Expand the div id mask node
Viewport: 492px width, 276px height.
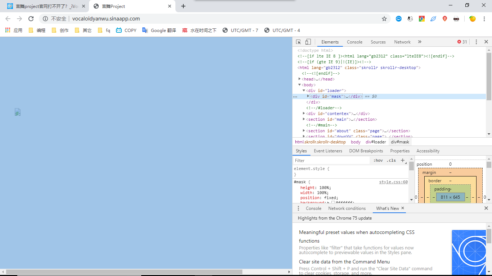point(308,96)
